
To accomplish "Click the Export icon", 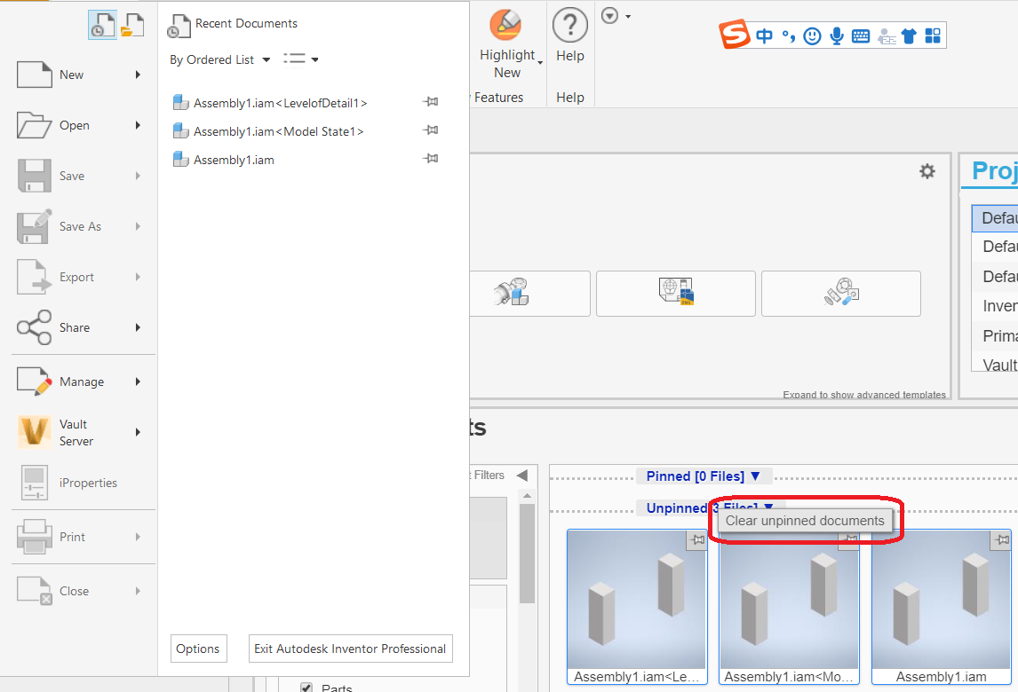I will [34, 277].
